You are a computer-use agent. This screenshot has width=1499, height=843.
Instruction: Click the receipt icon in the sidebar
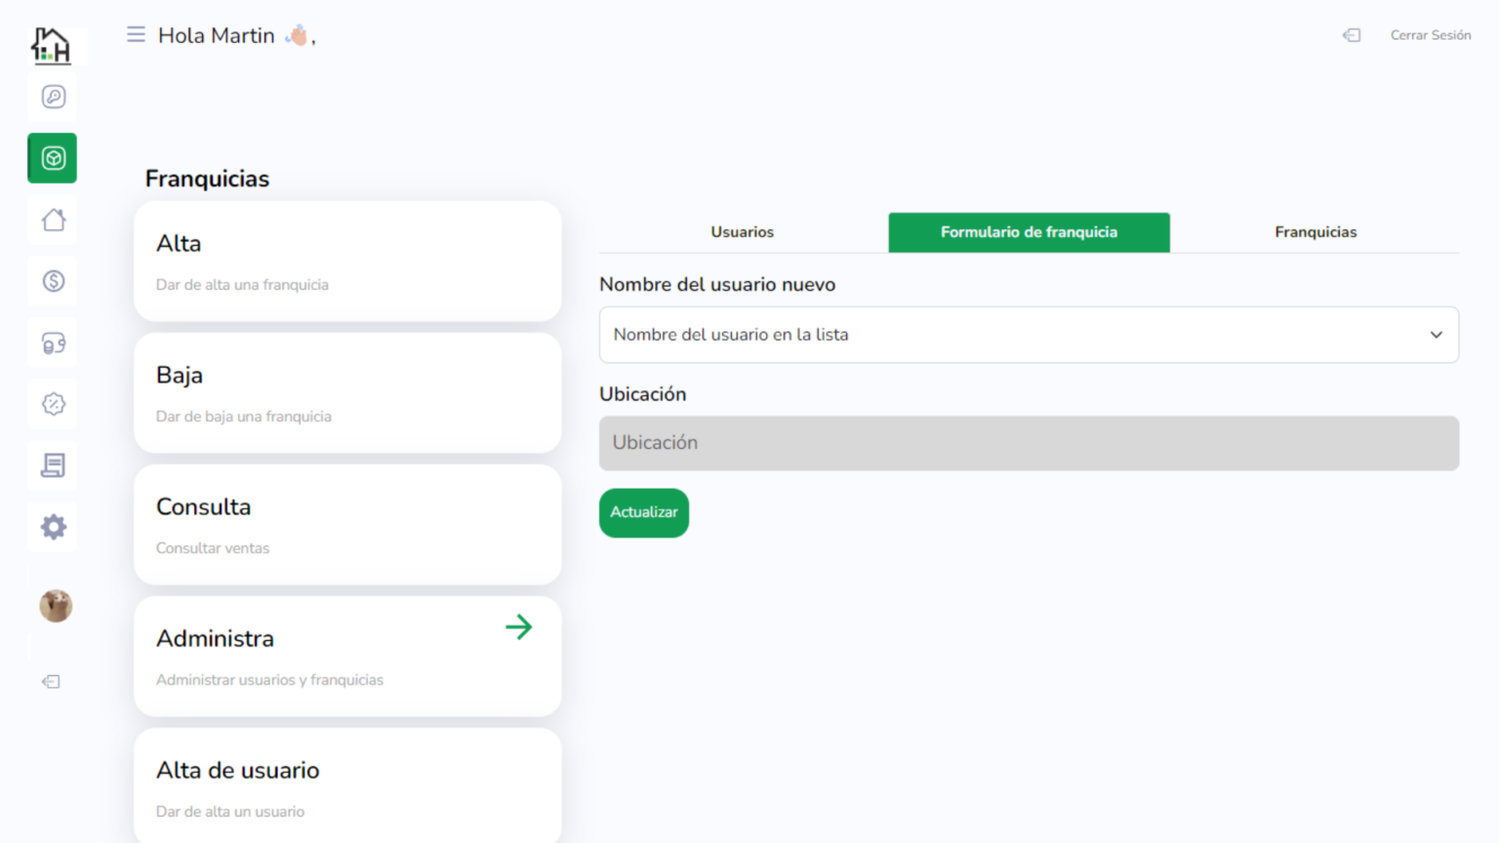(54, 465)
